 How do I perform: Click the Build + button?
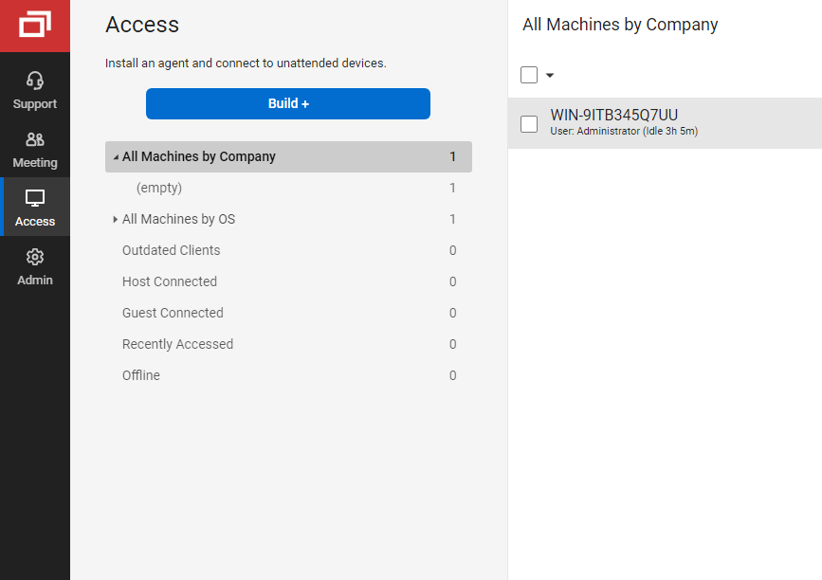point(288,103)
